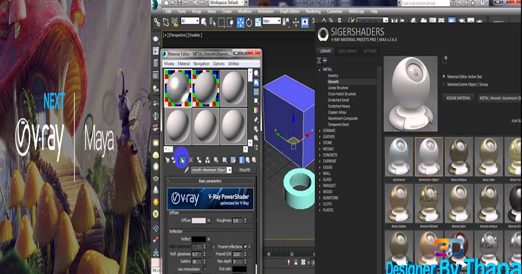Toggle Show Shaded Material in Viewport icon
Image resolution: width=522 pixels, height=274 pixels.
tap(233, 160)
